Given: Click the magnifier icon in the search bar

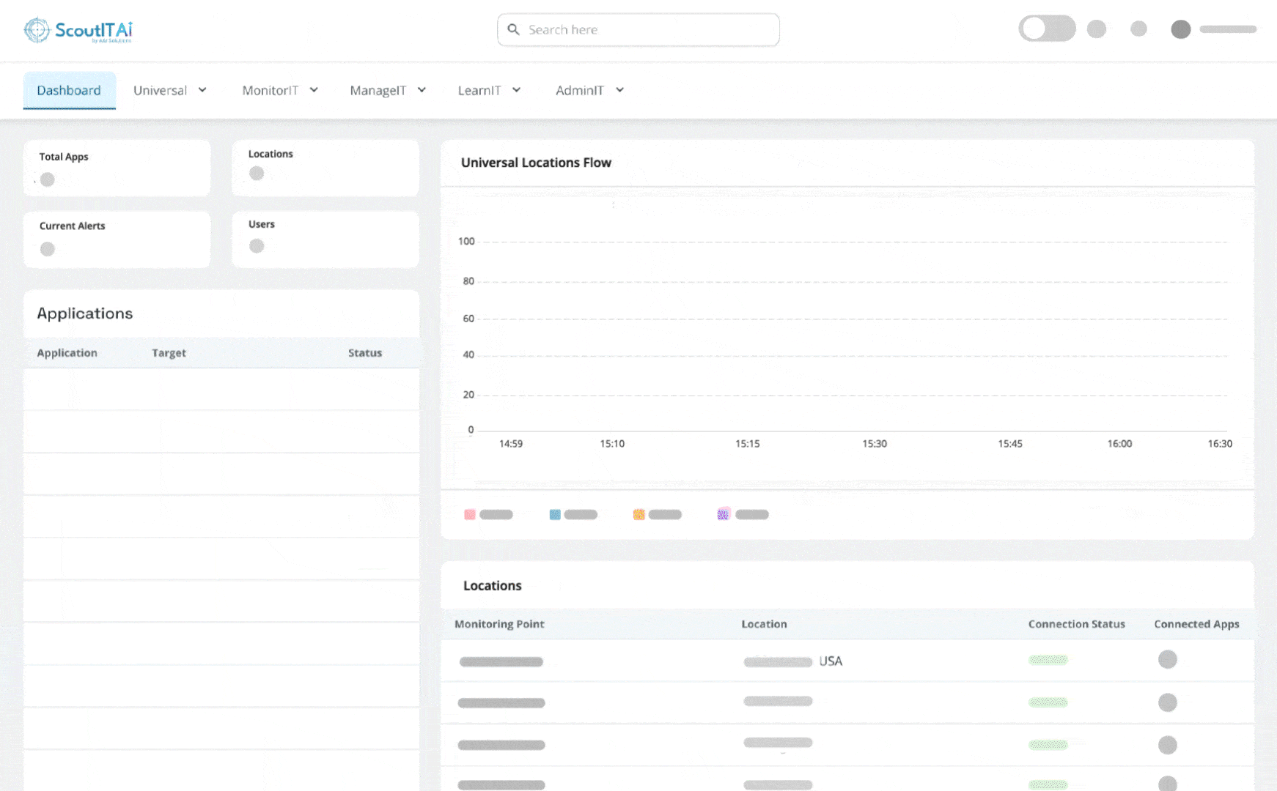Looking at the screenshot, I should point(514,29).
